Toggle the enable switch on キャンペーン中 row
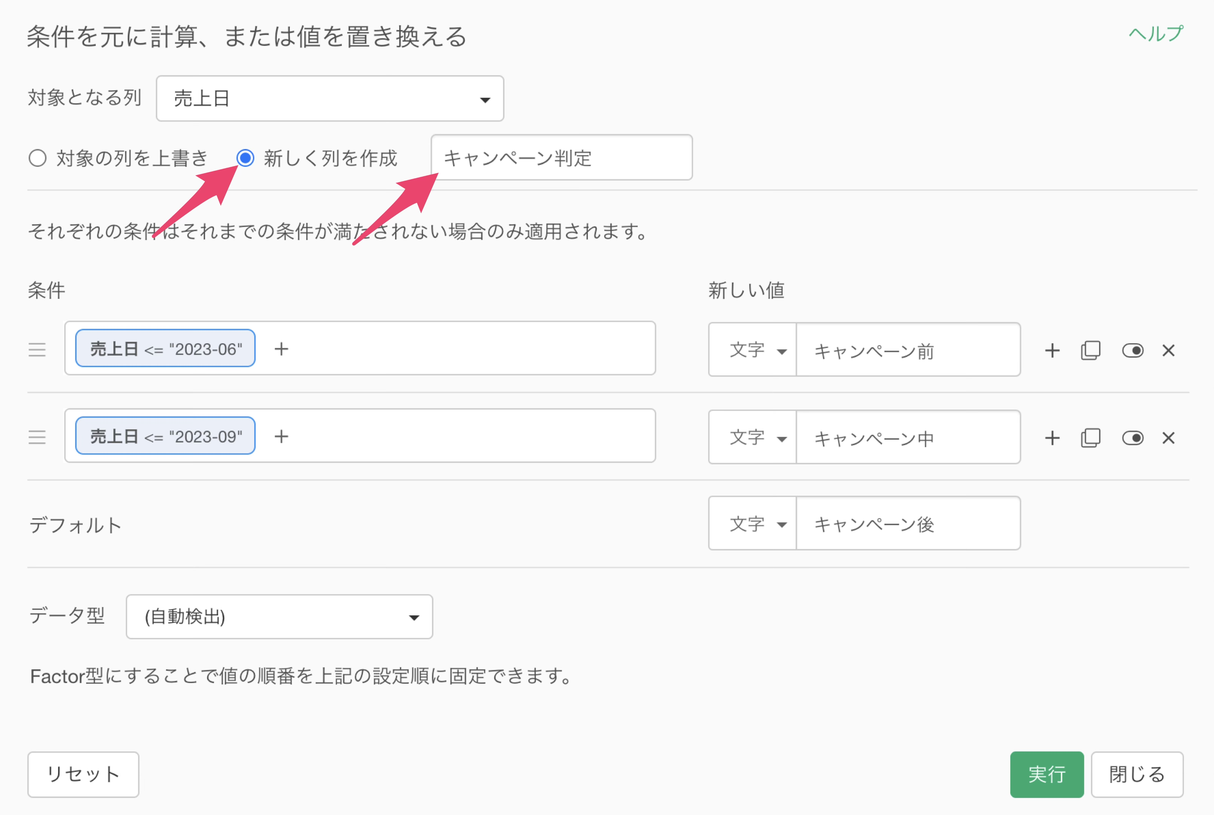This screenshot has height=815, width=1214. (x=1133, y=438)
